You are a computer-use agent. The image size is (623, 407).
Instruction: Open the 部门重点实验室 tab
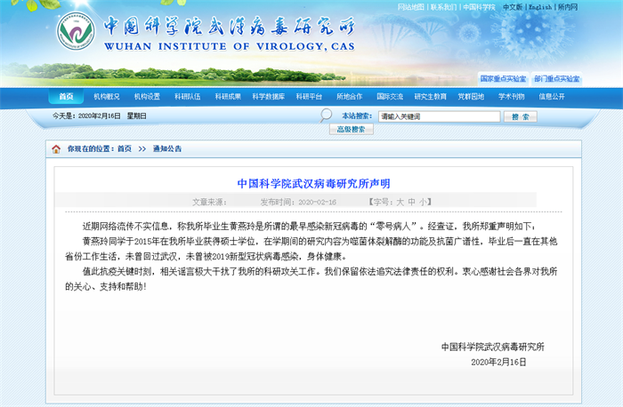click(x=556, y=78)
